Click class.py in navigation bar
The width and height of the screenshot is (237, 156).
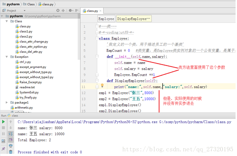tap(46, 4)
